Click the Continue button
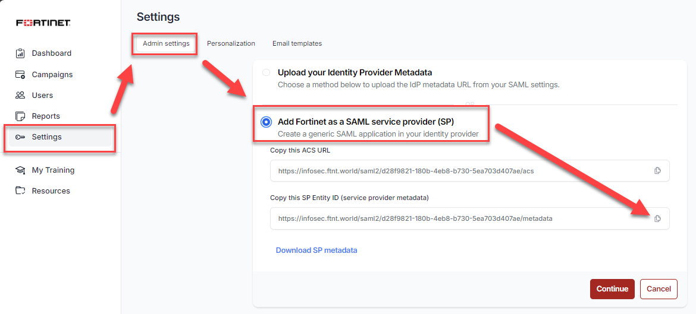 click(612, 288)
